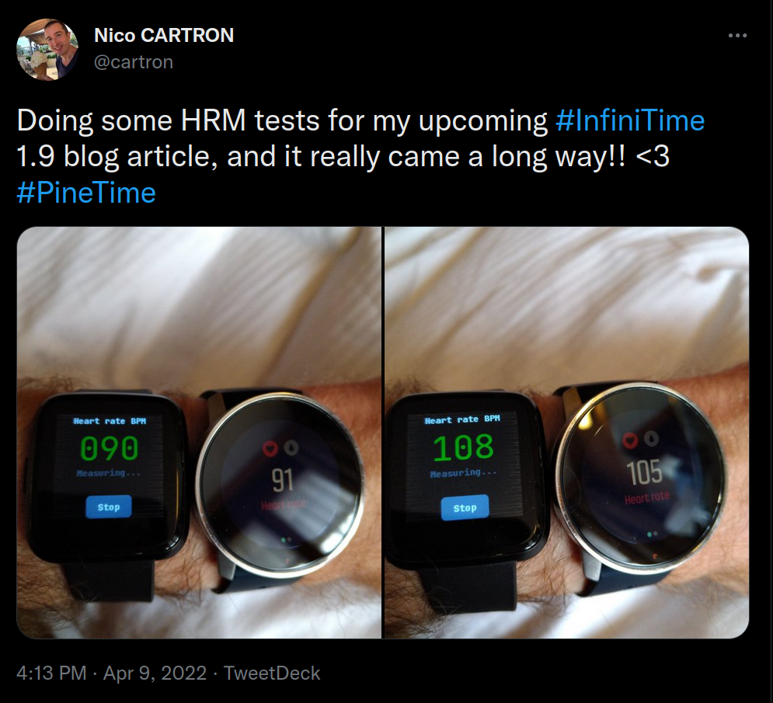Click the Stop button in the right photo
The height and width of the screenshot is (703, 773).
[465, 508]
